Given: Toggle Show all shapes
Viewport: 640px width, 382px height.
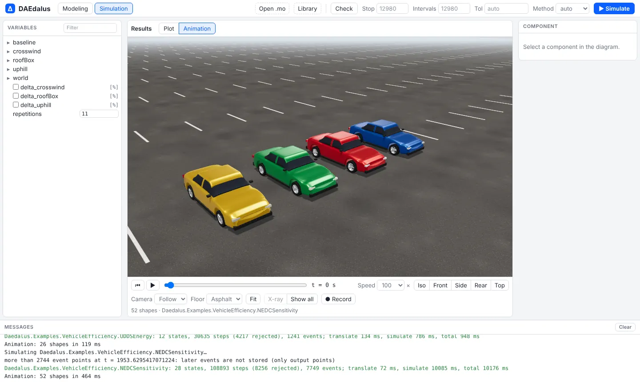Looking at the screenshot, I should [302, 299].
